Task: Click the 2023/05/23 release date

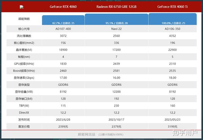Action: [x=173, y=120]
